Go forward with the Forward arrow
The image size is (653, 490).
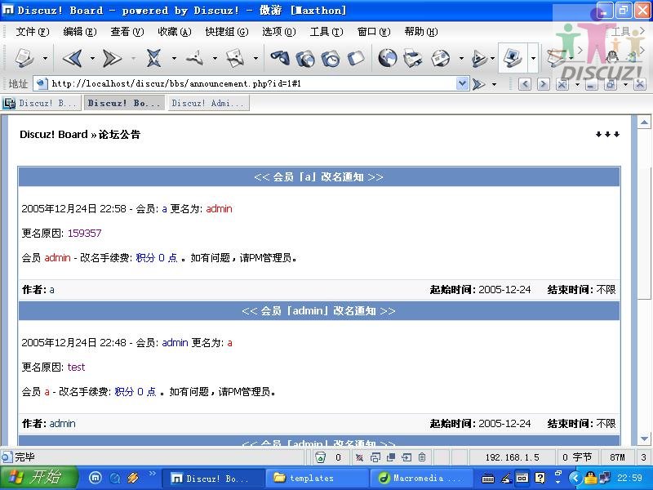(113, 58)
